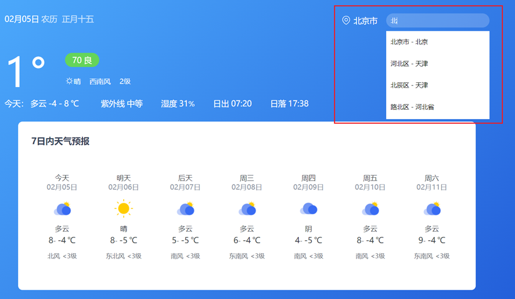Click the 日出 07:20 sunrise time
Viewport: 515px width, 299px height.
coord(232,104)
